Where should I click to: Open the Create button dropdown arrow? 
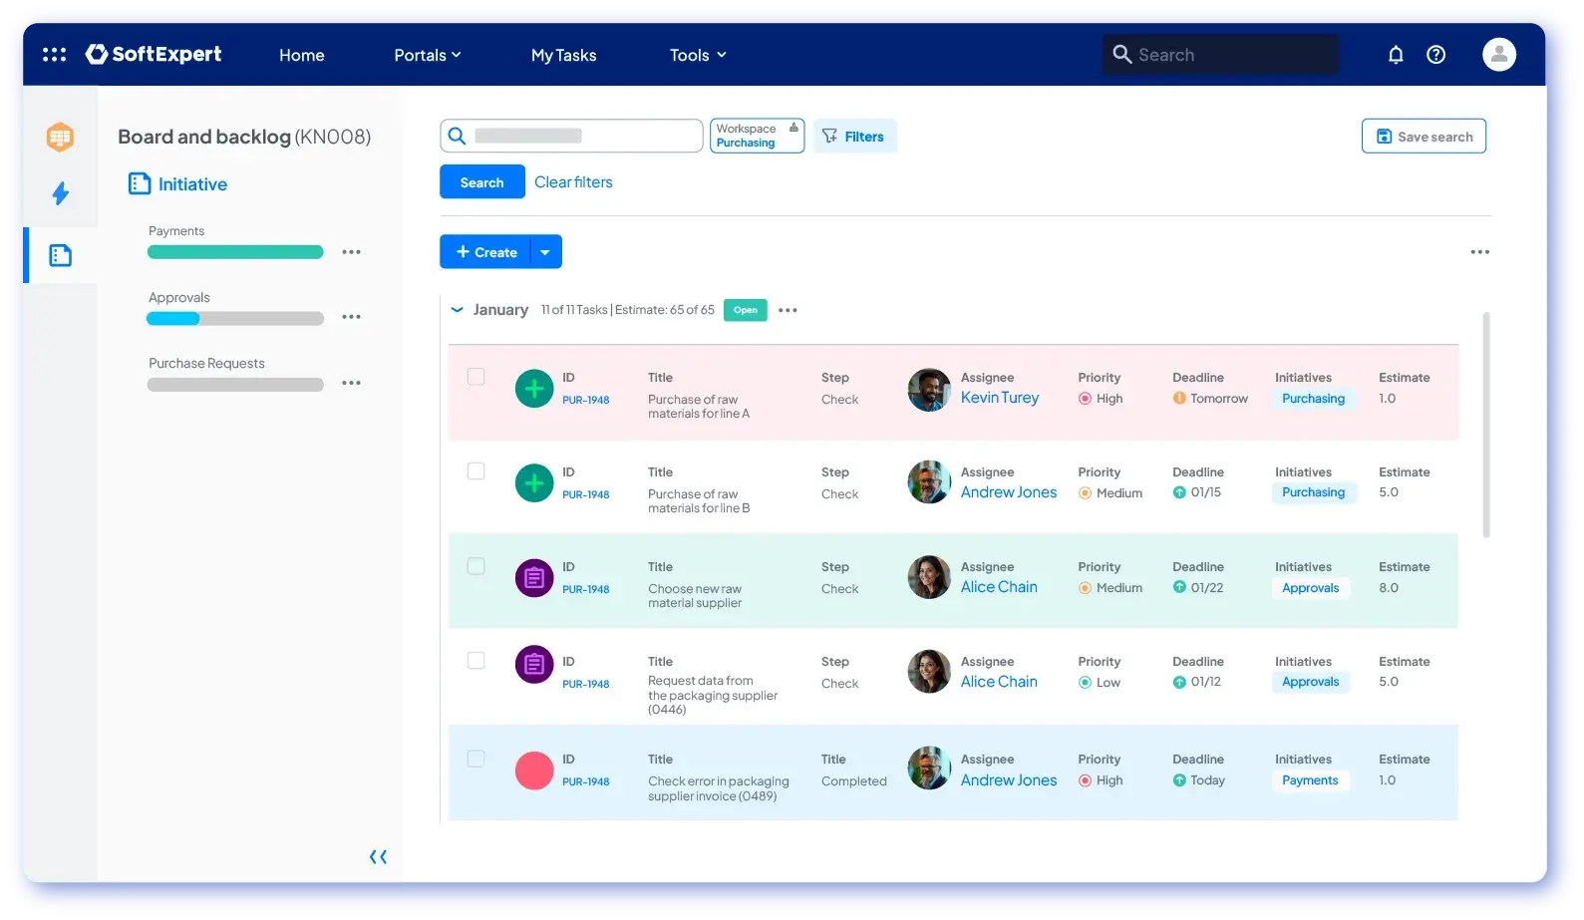click(x=545, y=252)
